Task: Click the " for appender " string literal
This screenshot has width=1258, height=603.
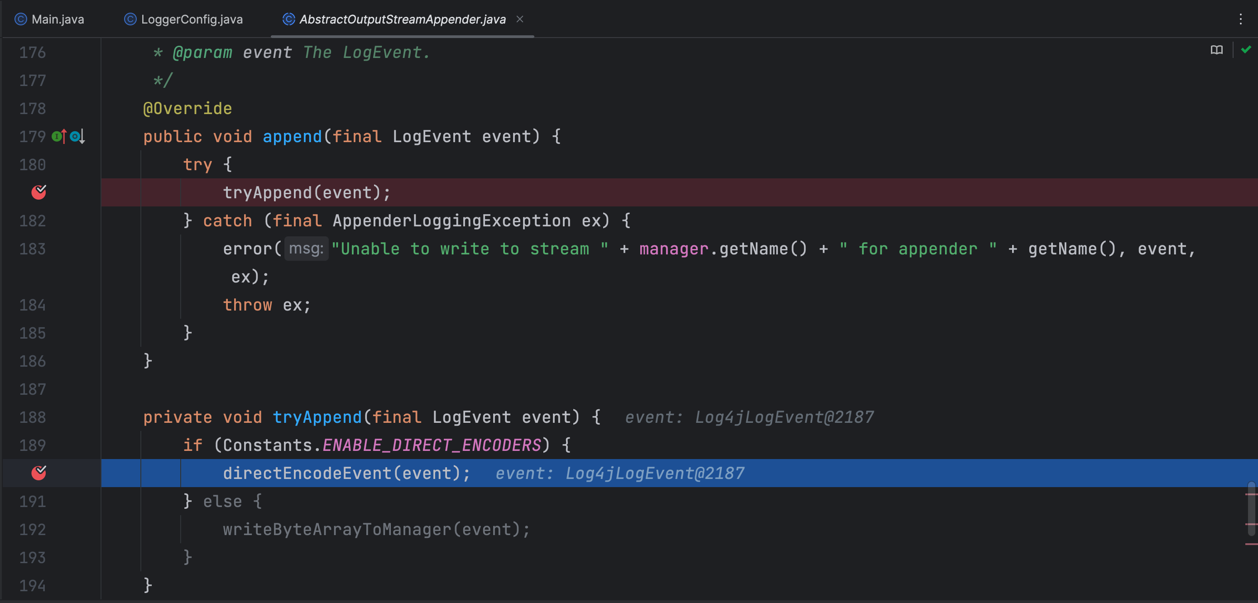Action: [918, 249]
